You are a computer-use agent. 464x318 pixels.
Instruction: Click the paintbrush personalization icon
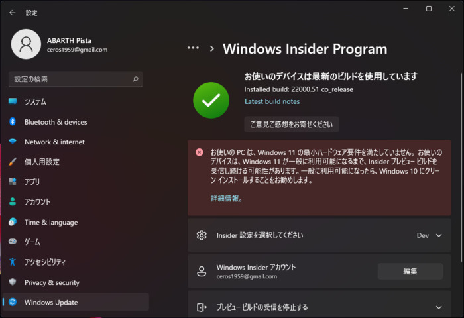[x=13, y=162]
